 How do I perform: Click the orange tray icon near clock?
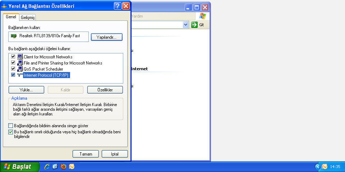point(325,167)
